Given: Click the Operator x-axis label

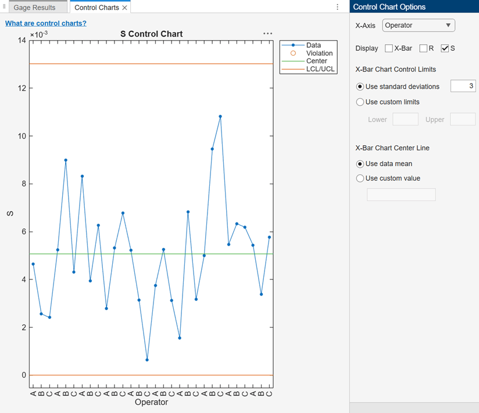Looking at the screenshot, I should pyautogui.click(x=152, y=403).
